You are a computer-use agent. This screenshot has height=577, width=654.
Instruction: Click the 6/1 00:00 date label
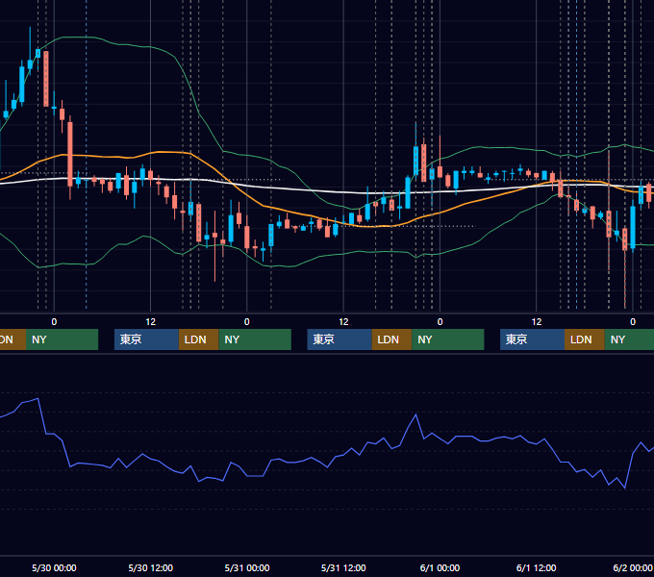pyautogui.click(x=440, y=567)
